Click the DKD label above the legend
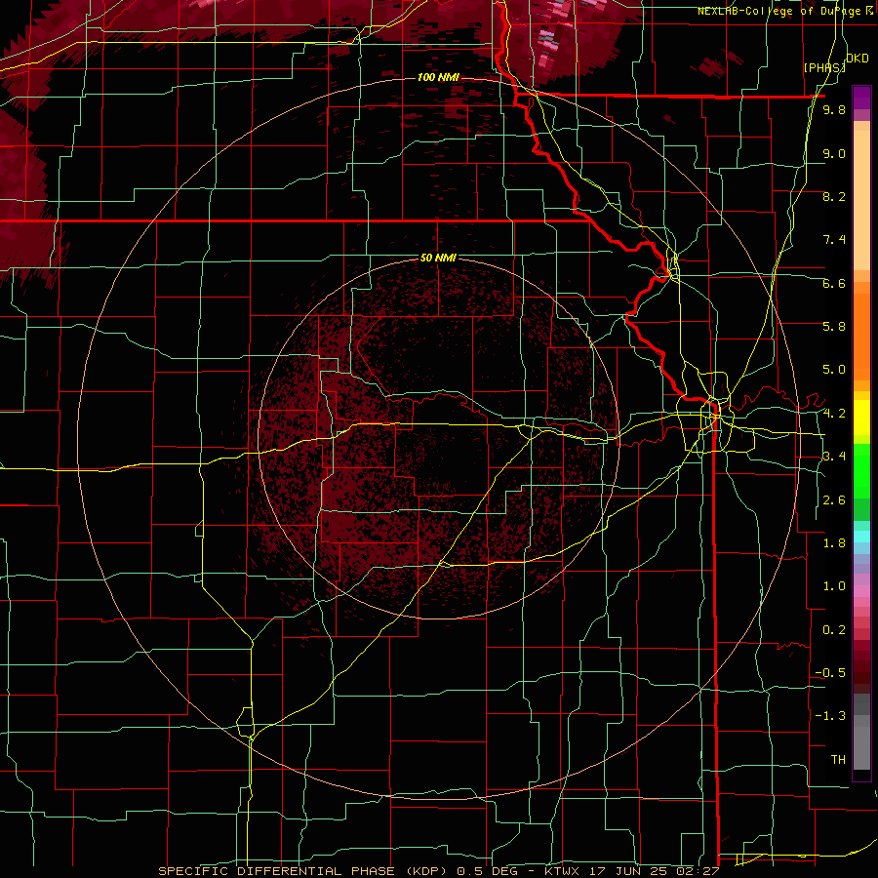Image resolution: width=878 pixels, height=878 pixels. 858,59
